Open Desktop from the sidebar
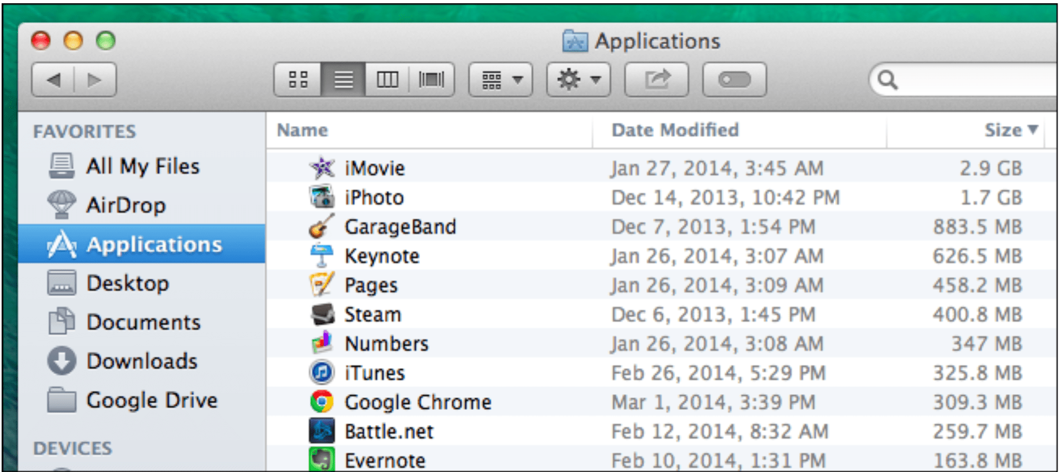The image size is (1061, 472). tap(142, 283)
